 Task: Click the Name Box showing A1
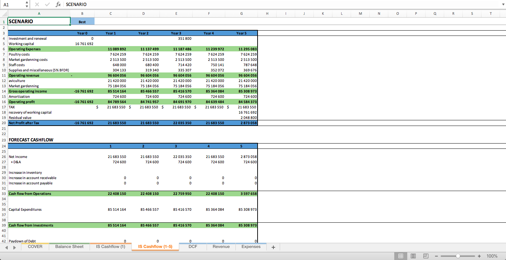13,4
